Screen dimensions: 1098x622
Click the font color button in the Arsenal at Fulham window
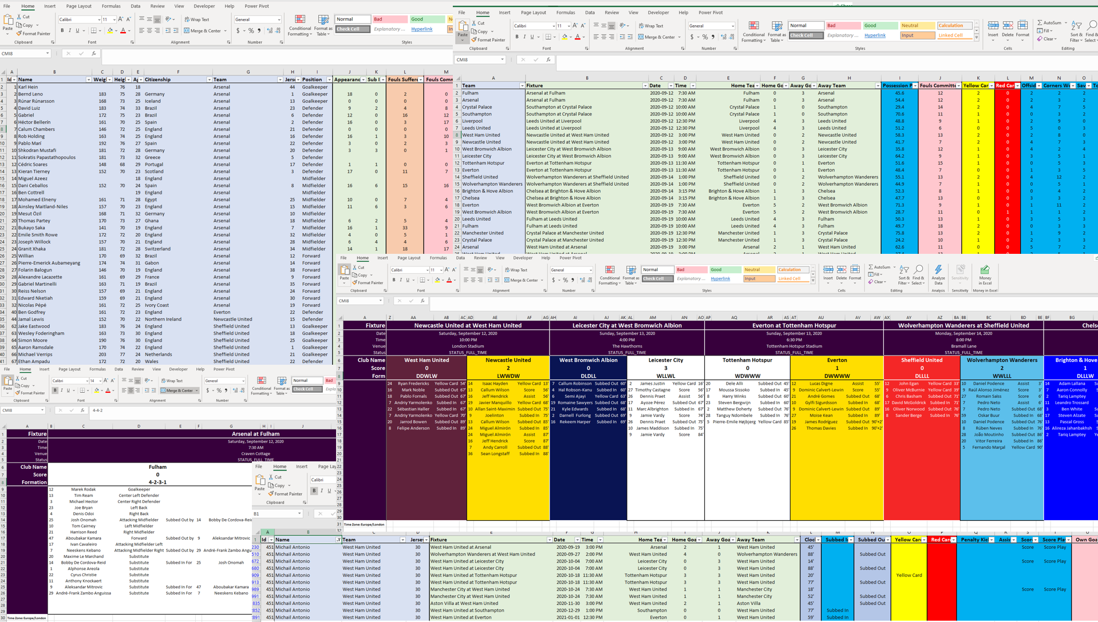point(108,390)
